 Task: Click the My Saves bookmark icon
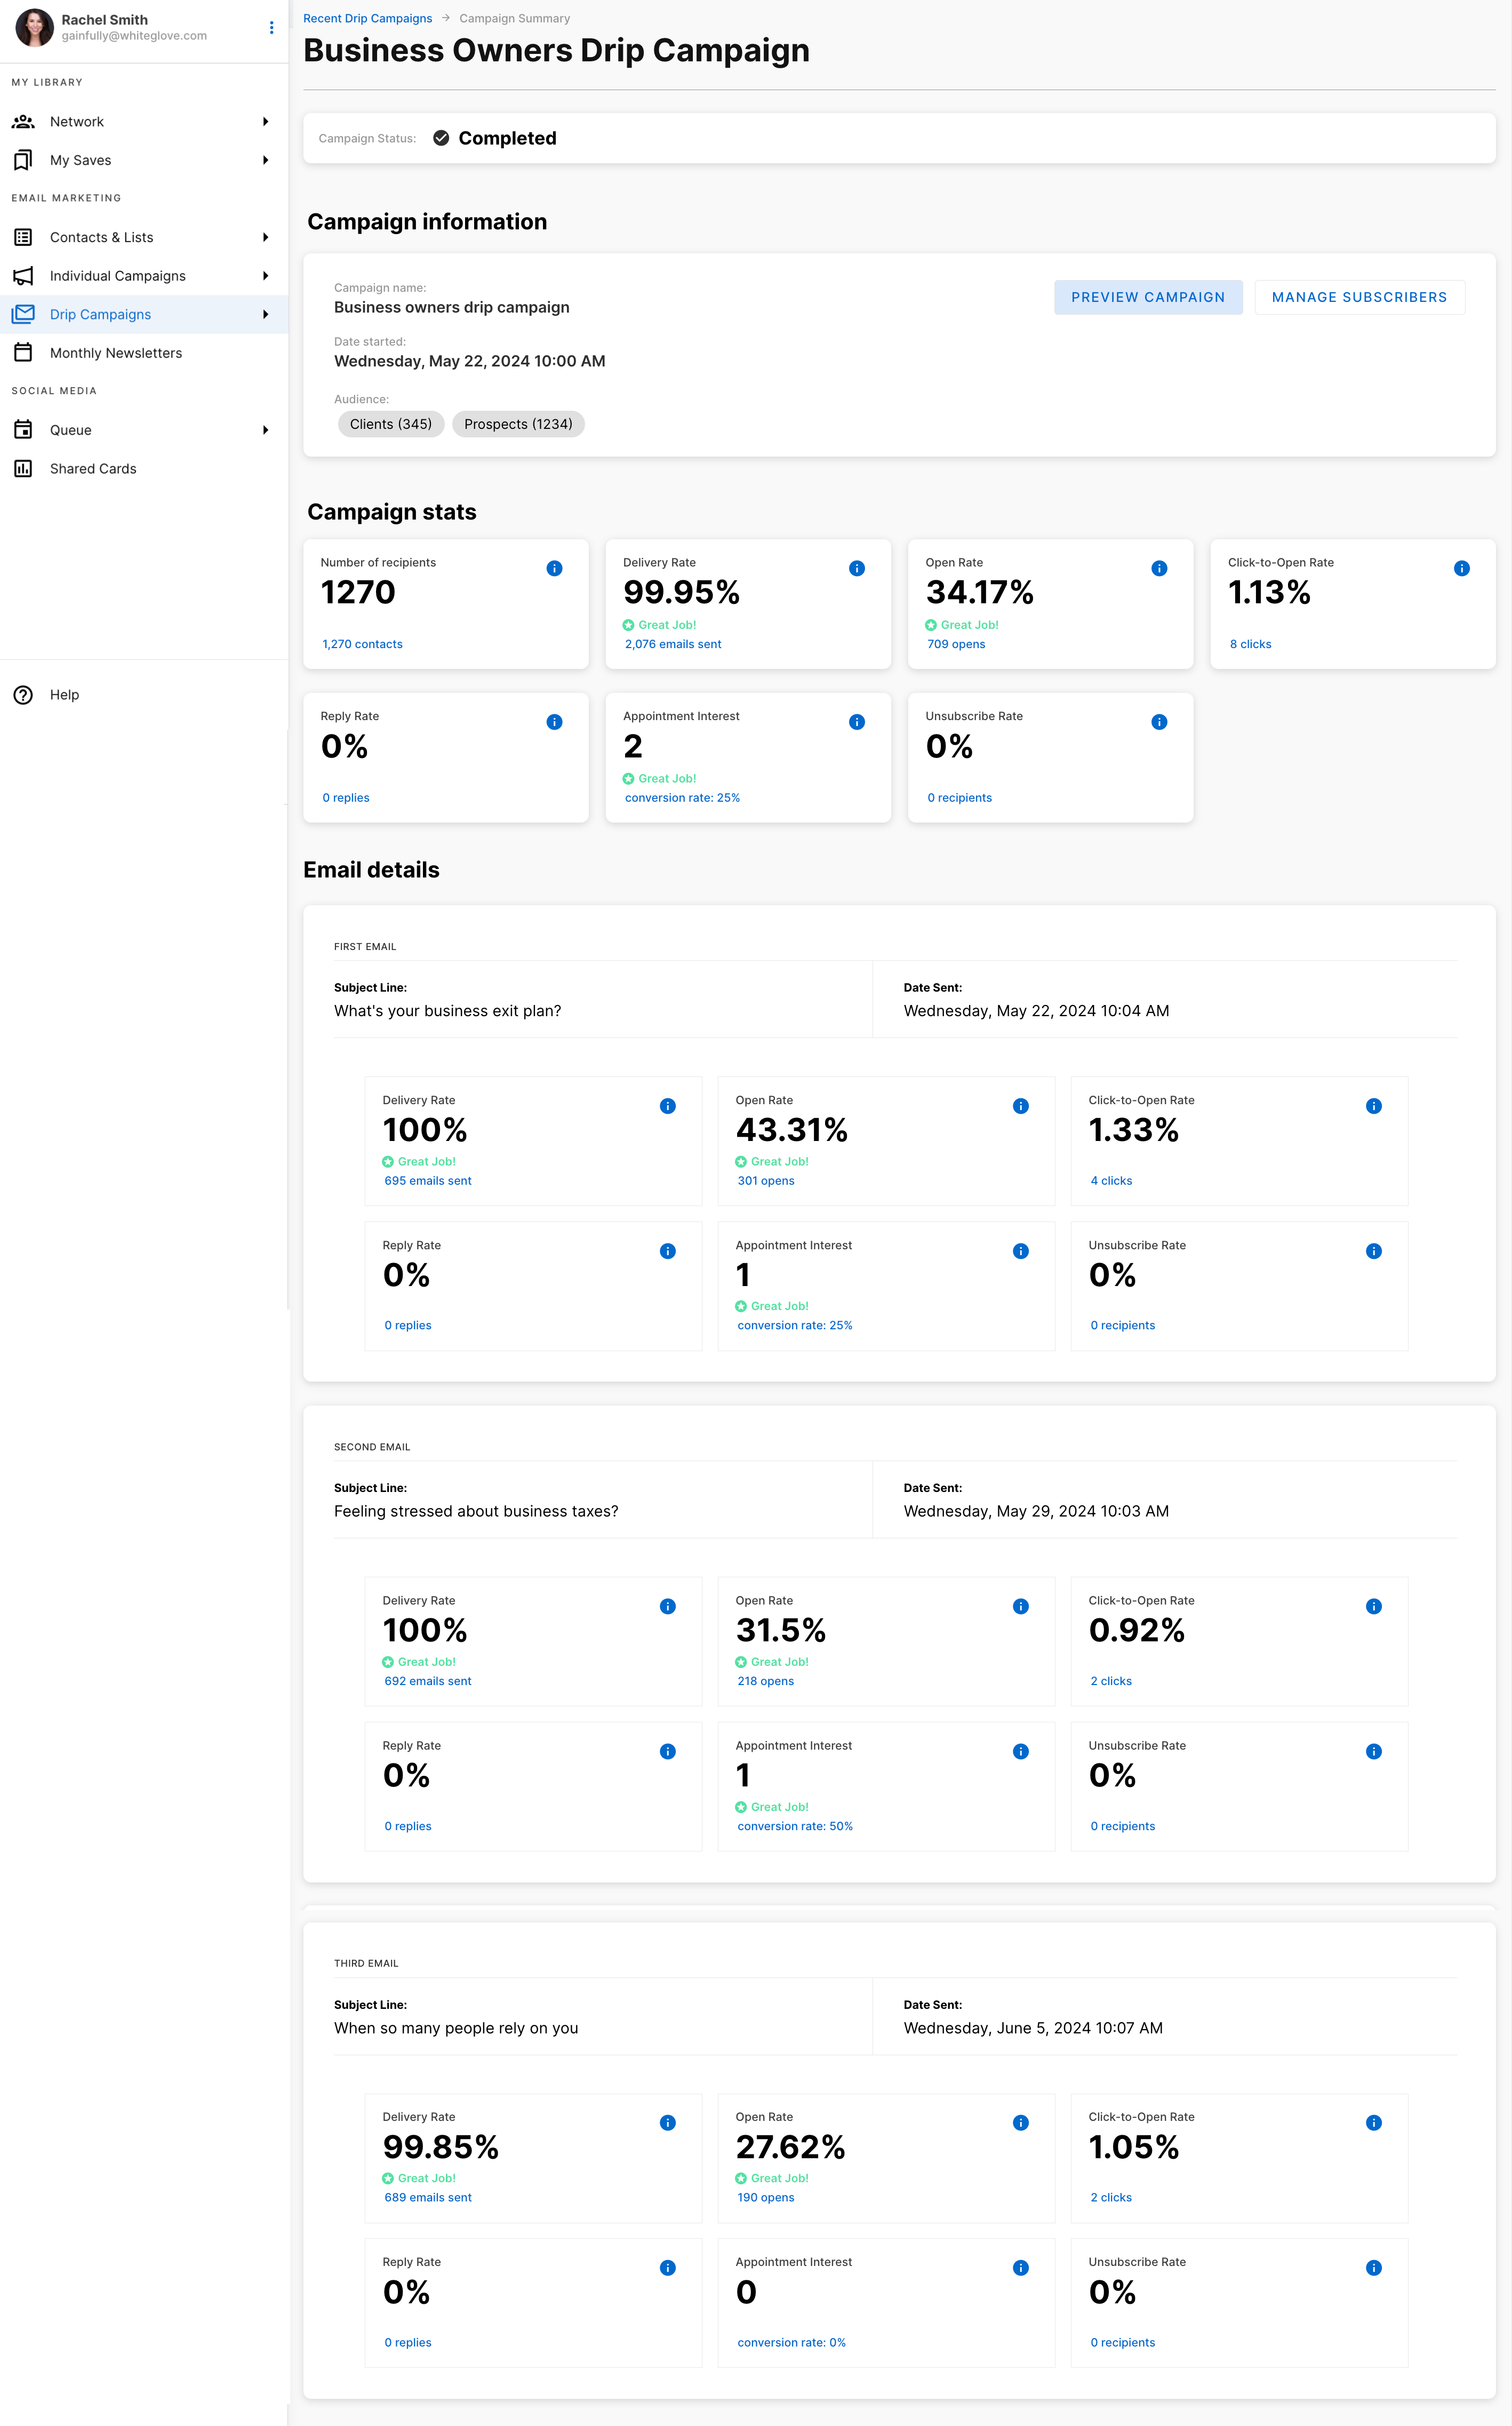pos(23,160)
